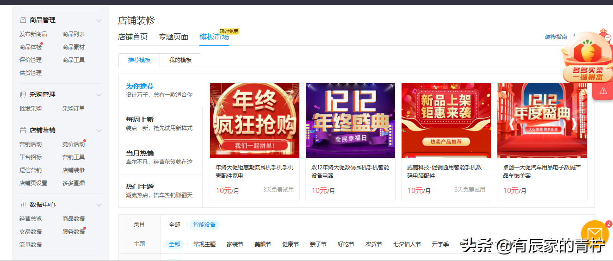Open 商品工具 in the sidebar
Image resolution: width=613 pixels, height=261 pixels.
[74, 60]
